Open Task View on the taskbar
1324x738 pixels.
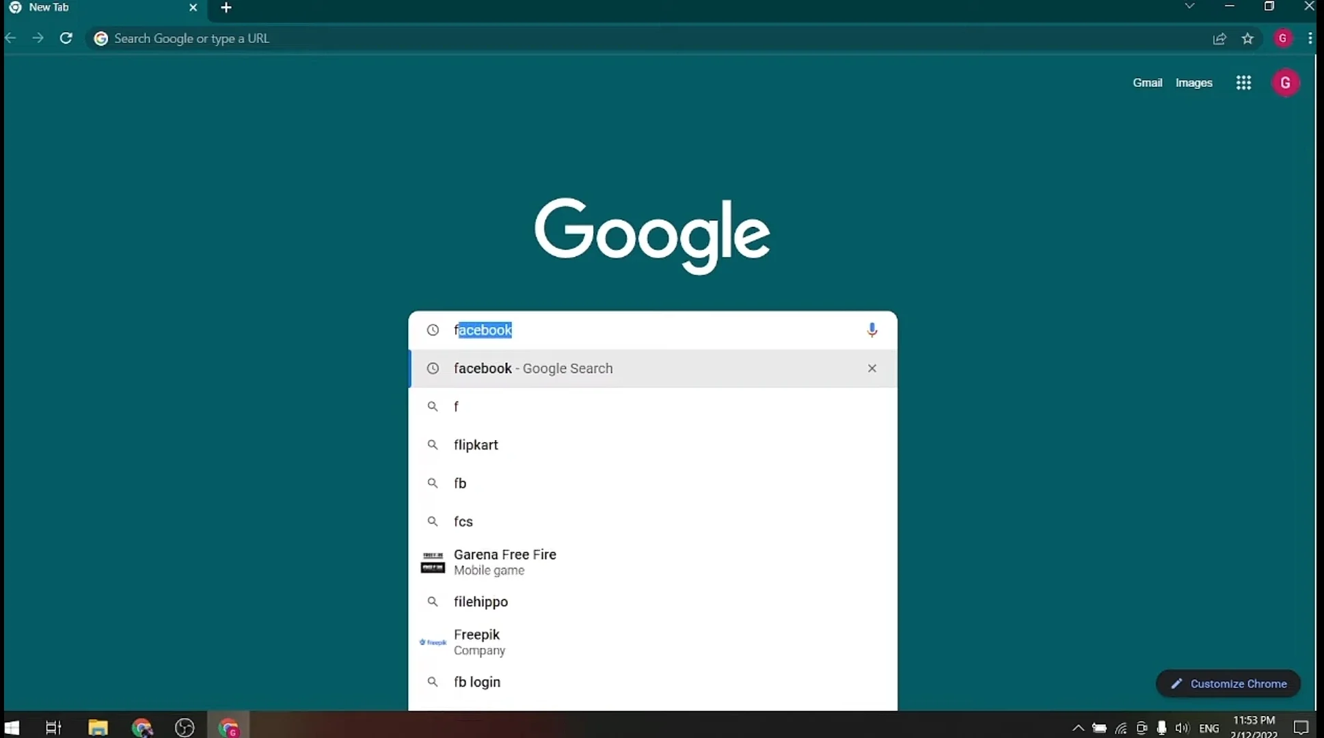pos(53,728)
